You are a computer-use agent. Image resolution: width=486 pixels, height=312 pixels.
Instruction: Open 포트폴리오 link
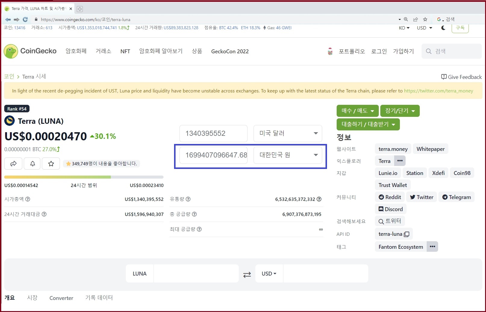(352, 51)
